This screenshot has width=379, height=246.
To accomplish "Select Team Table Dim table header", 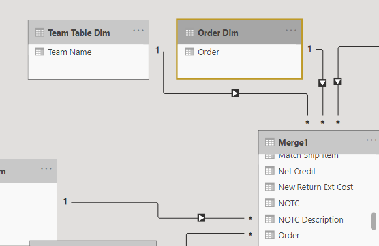I will pos(89,33).
